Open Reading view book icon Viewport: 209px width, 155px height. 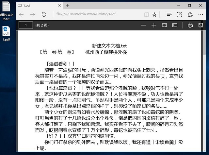pos(147,15)
